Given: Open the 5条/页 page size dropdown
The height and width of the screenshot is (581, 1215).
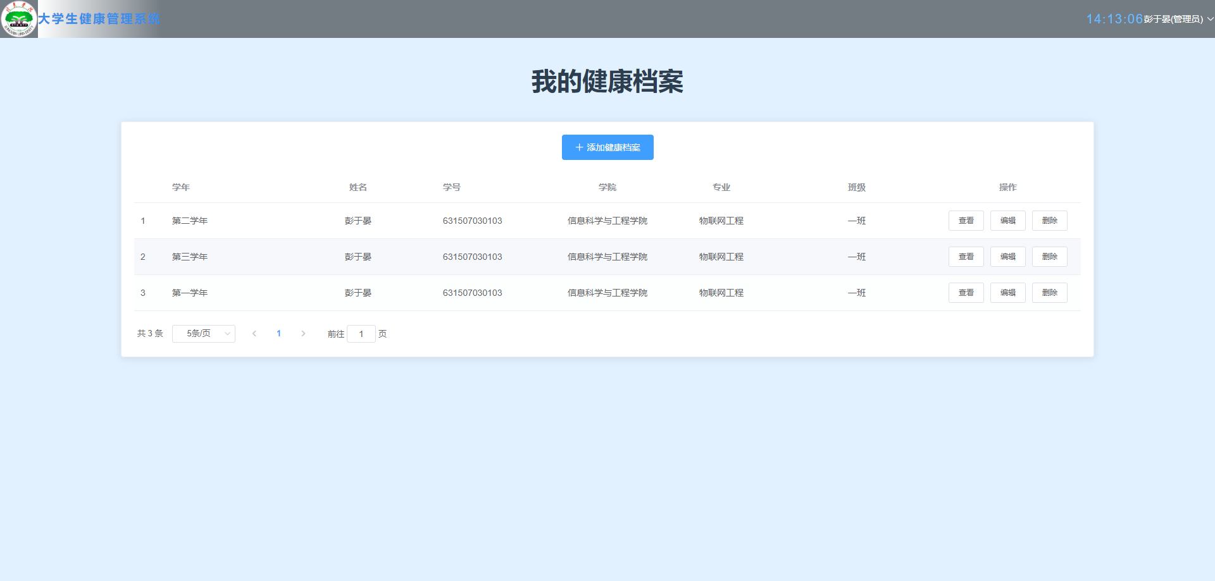Looking at the screenshot, I should click(204, 333).
